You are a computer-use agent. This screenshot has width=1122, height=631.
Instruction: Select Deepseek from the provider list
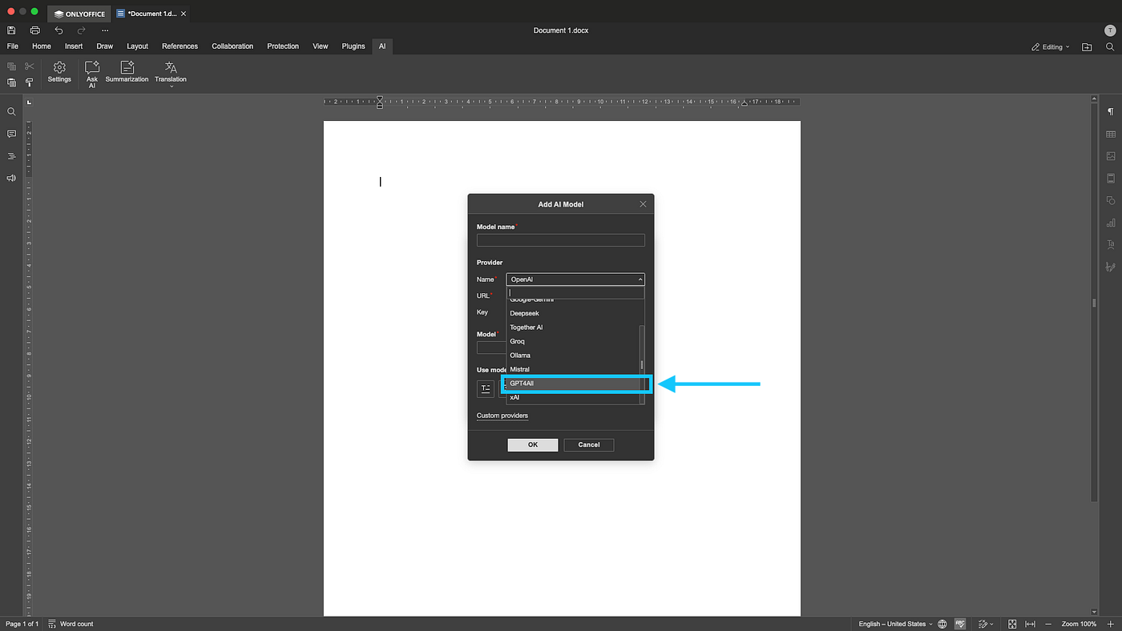pyautogui.click(x=573, y=313)
